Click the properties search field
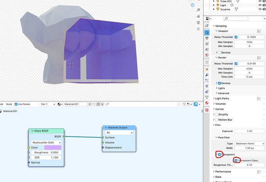Viewport: 266px width, 182px height. (x=236, y=18)
